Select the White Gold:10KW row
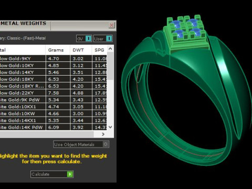 [54, 113]
